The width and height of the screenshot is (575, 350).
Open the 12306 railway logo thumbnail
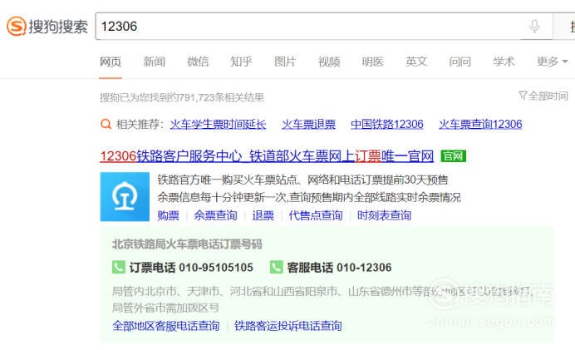(x=125, y=197)
